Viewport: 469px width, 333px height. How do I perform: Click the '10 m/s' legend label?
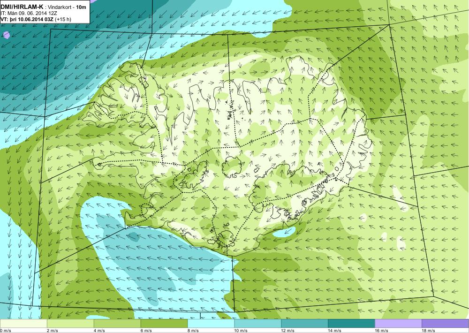(241, 331)
